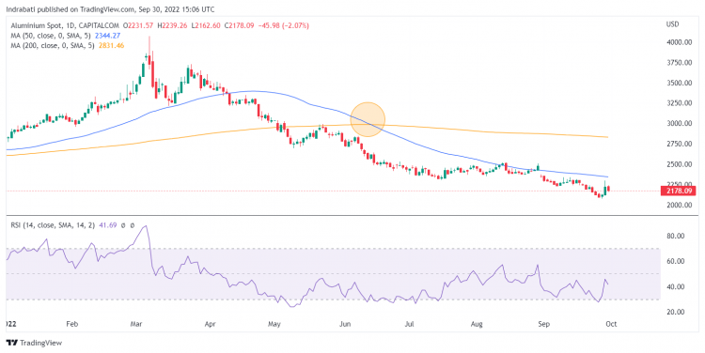The height and width of the screenshot is (353, 705).
Task: Click the TradingView wordmark at bottom
Action: [41, 343]
